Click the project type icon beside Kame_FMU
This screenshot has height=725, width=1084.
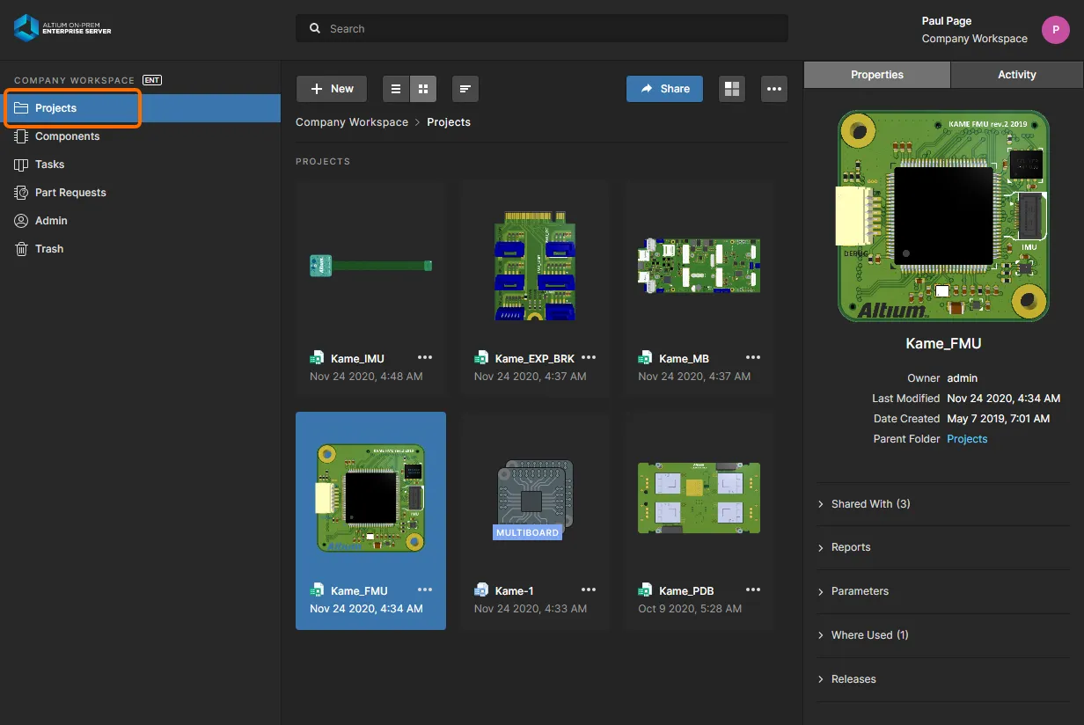tap(318, 590)
